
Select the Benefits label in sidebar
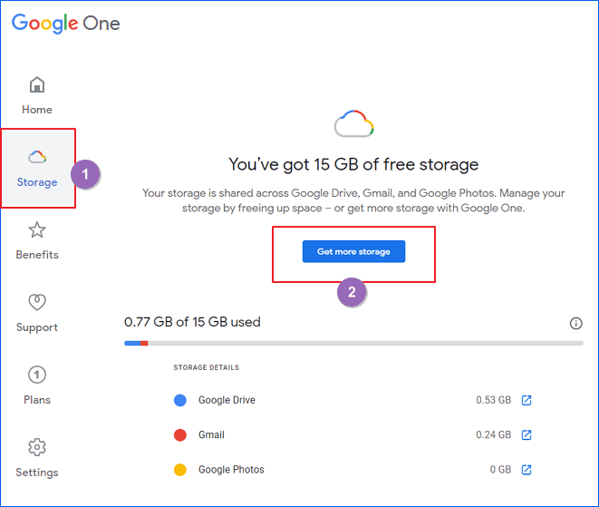coord(37,255)
